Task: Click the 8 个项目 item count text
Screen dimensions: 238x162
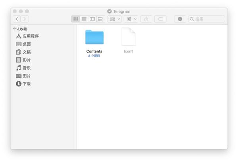Action: [94, 56]
